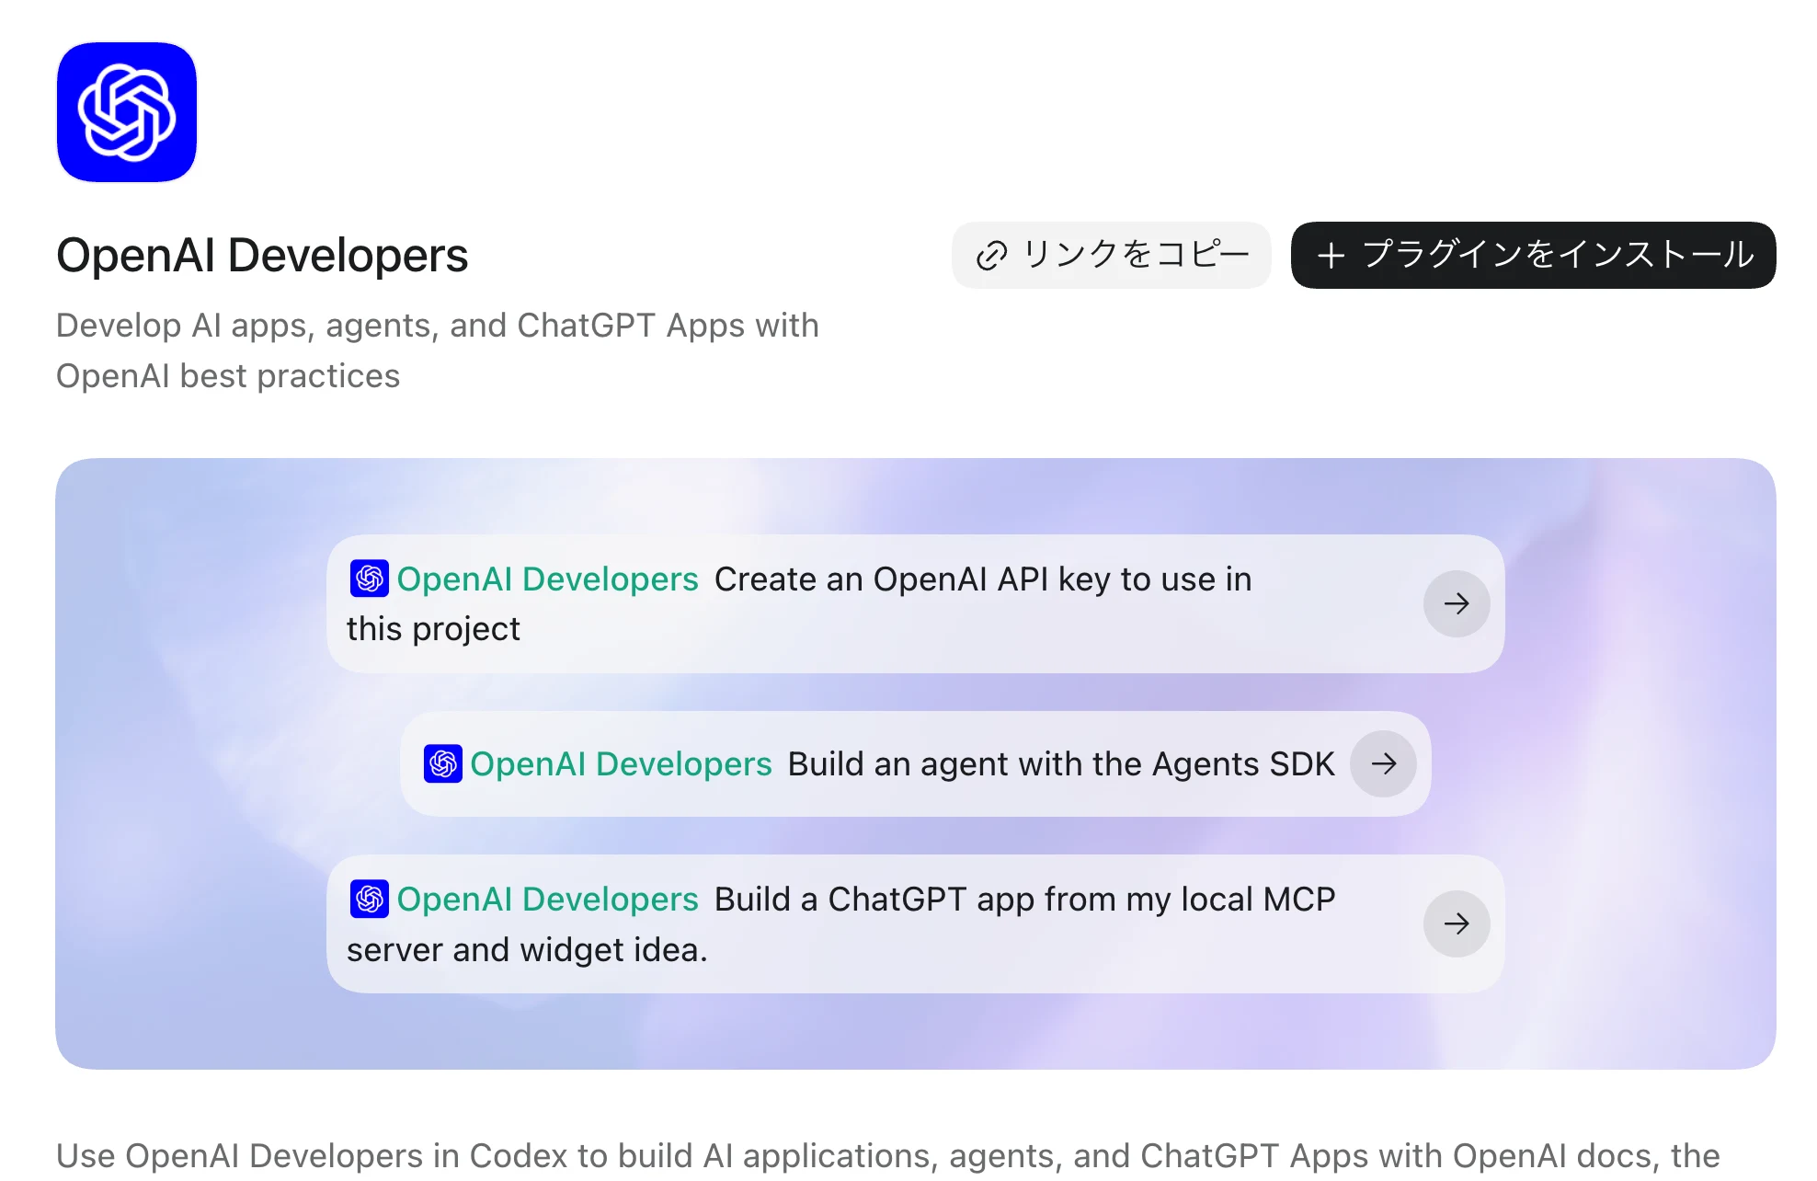Image resolution: width=1817 pixels, height=1181 pixels.
Task: Select green 'OpenAI Developers' label in API key prompt
Action: [x=548, y=579]
